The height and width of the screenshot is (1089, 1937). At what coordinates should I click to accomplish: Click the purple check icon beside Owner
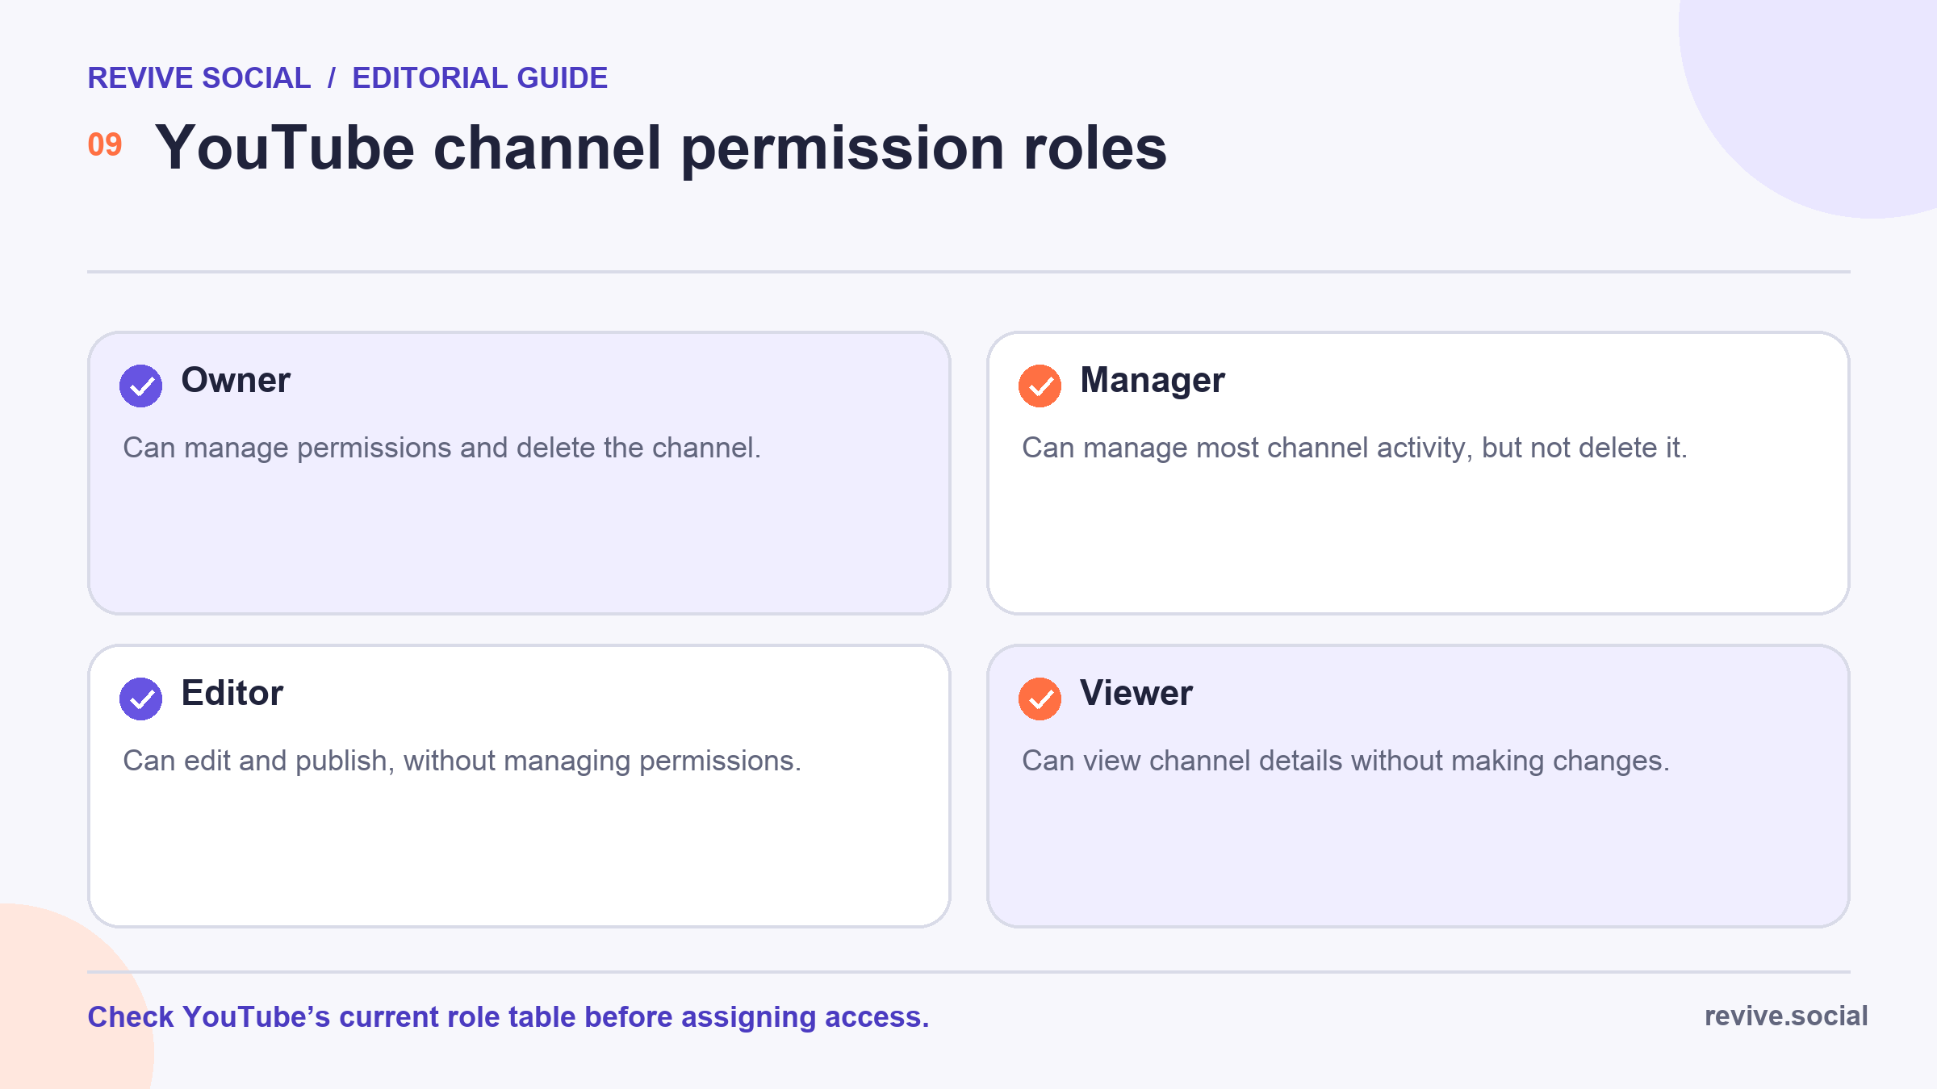pyautogui.click(x=140, y=386)
